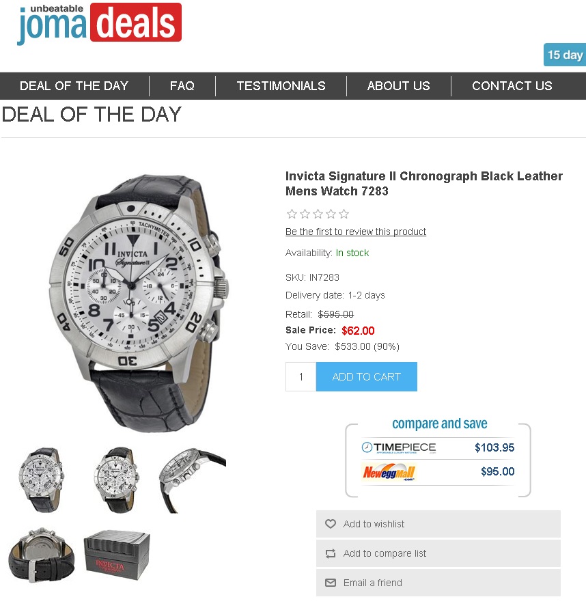Click the fifth rating star
Screen dimensions: 586x610
(x=344, y=214)
